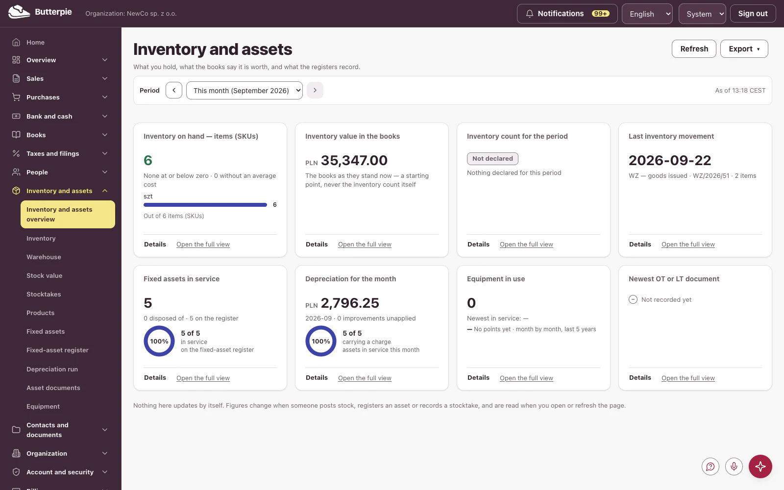The image size is (784, 490).
Task: Click the szt inventory progress bar
Action: point(205,204)
